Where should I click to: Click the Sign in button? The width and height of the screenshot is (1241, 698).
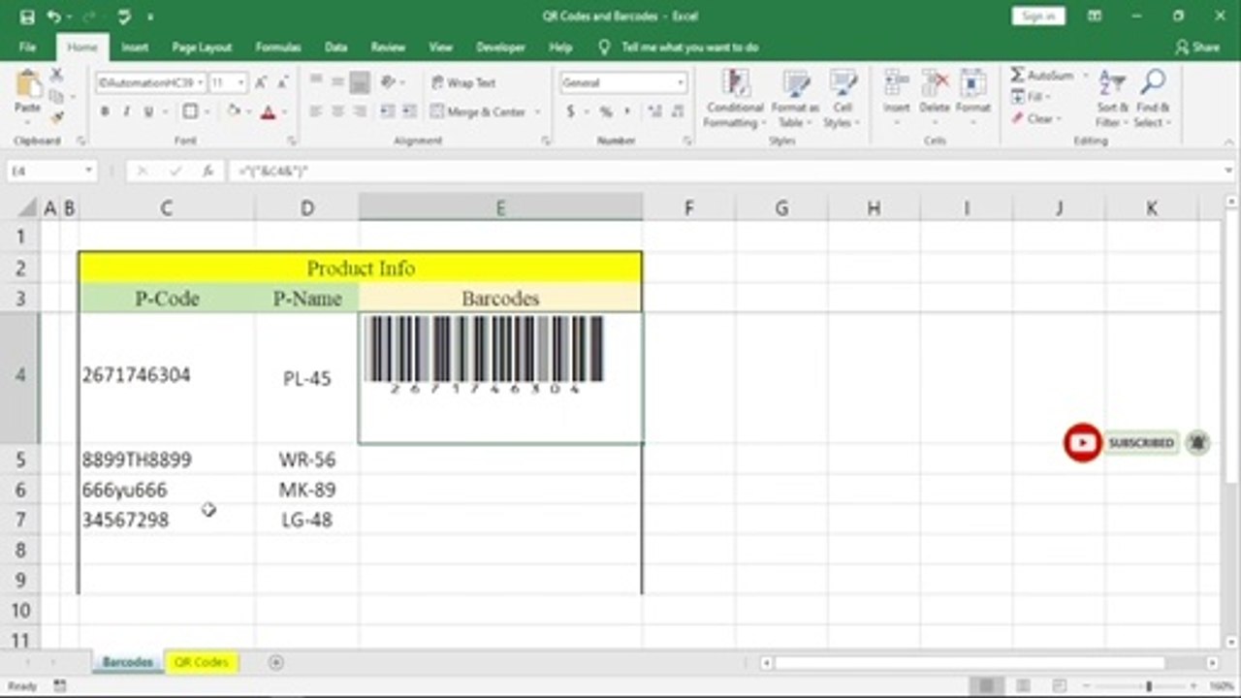pos(1038,16)
